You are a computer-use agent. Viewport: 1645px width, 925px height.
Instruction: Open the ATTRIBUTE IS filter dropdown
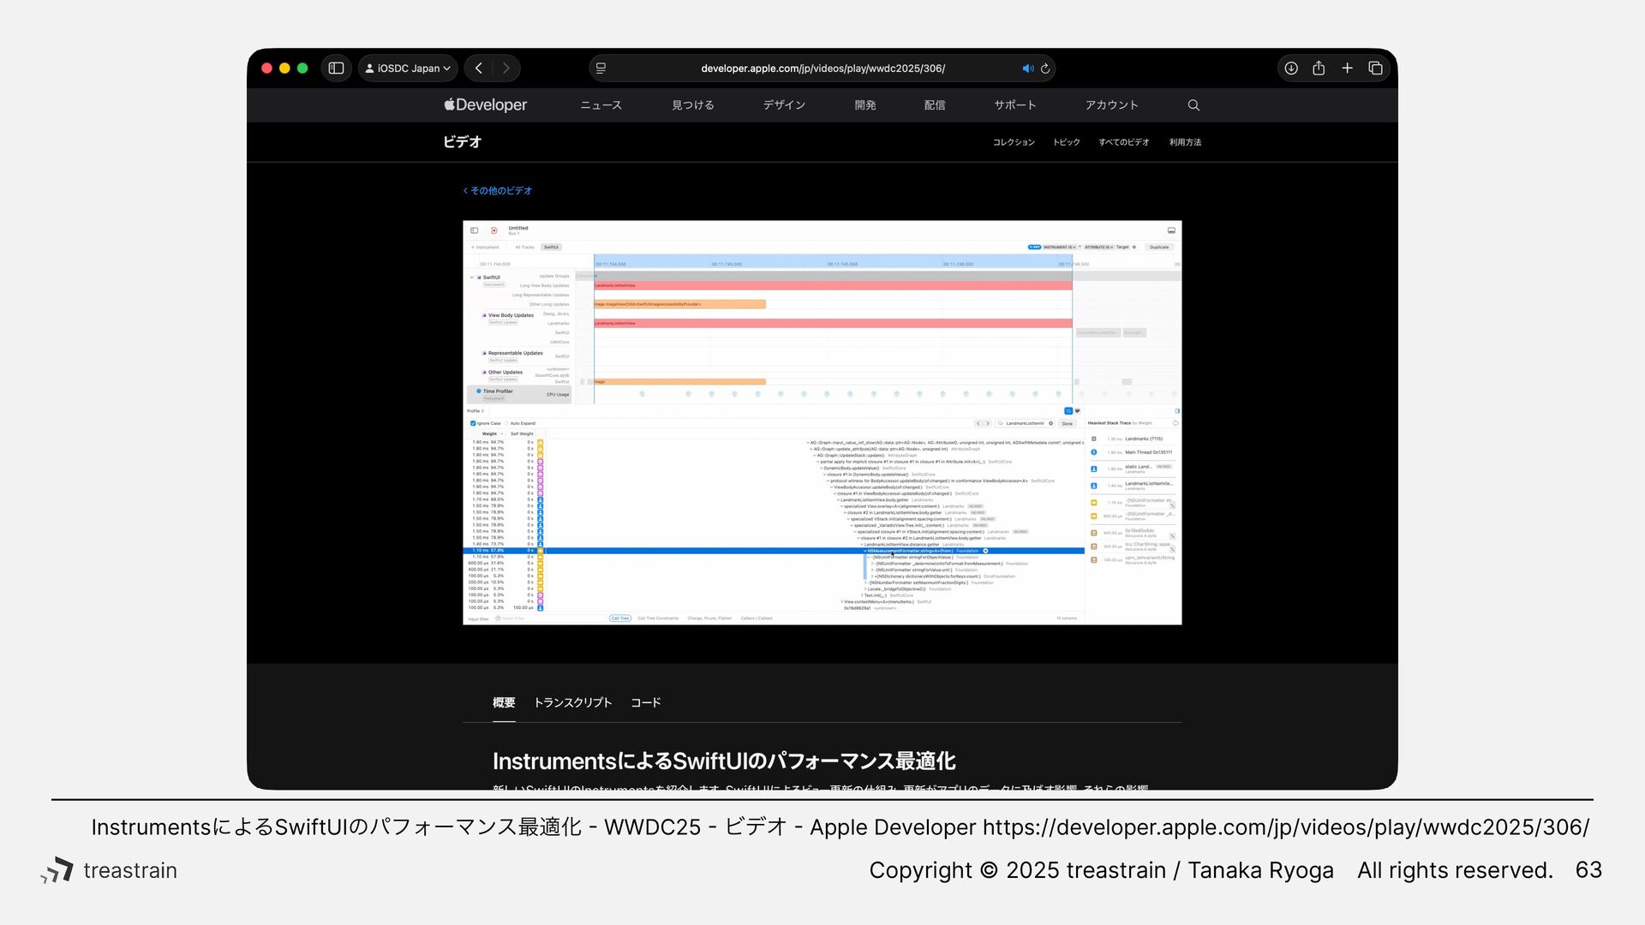pyautogui.click(x=1098, y=248)
